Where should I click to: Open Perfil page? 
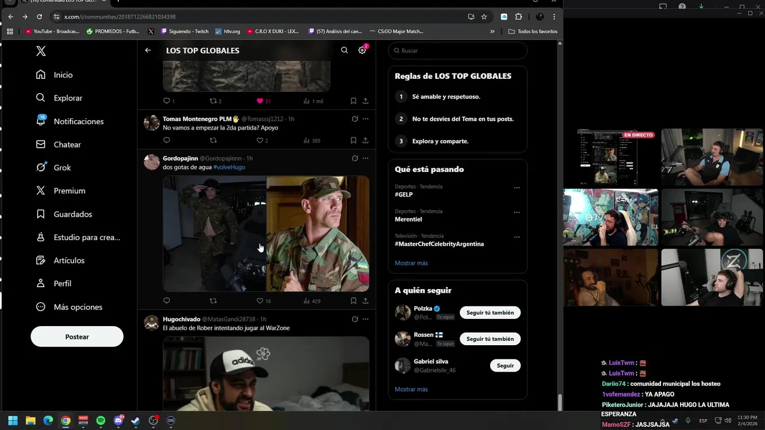pyautogui.click(x=53, y=284)
